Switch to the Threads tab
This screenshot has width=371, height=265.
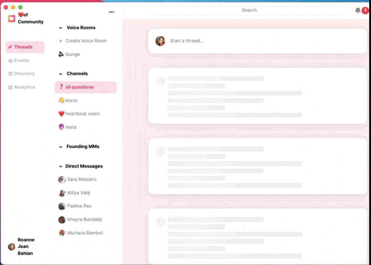click(x=25, y=47)
